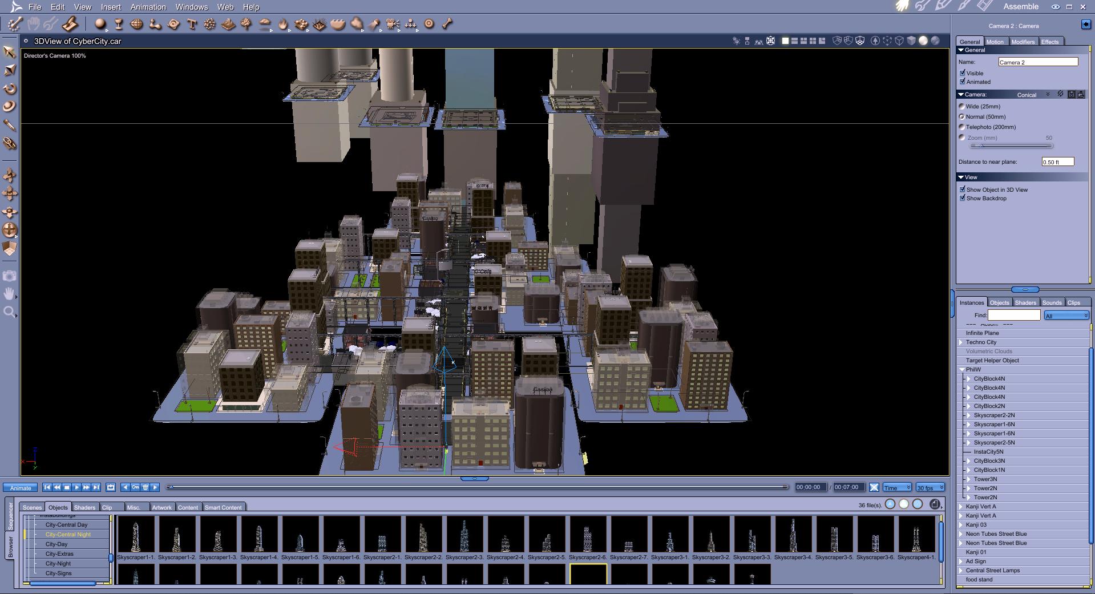Select the metaball object tool

click(x=155, y=24)
